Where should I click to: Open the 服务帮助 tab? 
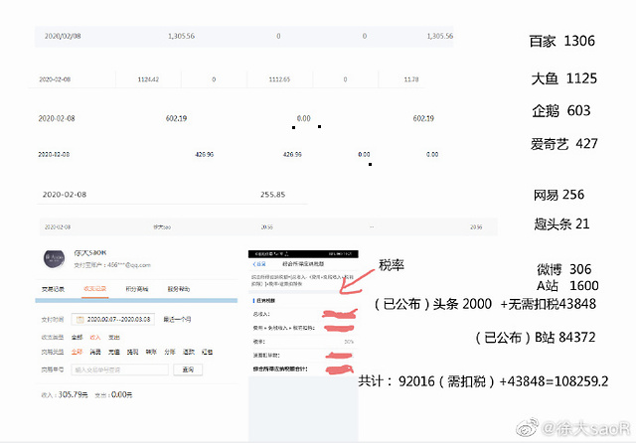point(179,289)
